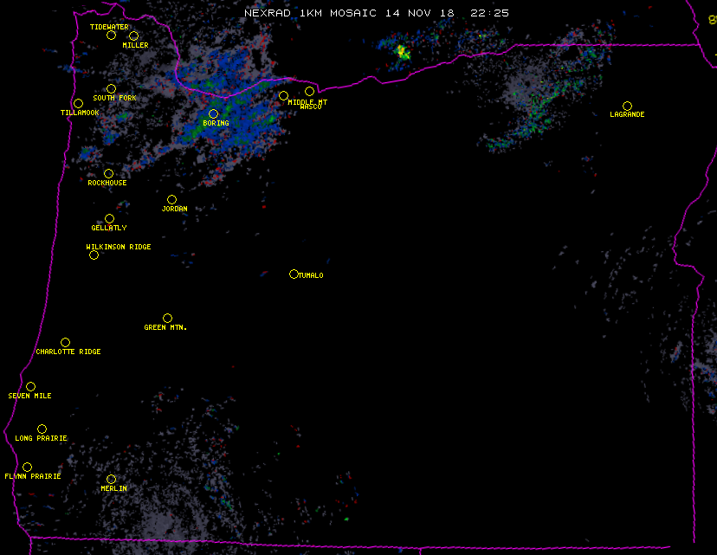Screen dimensions: 717x555
Task: Select the Jordan station circle marker
Action: coord(171,200)
